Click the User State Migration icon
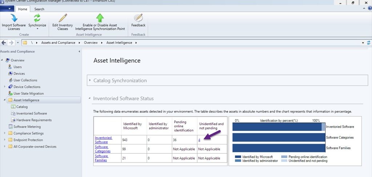This screenshot has width=372, height=177. 10,93
